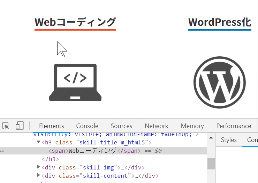Screen dimensions: 258x183
Task: Toggle the device toolbar icon
Action: pyautogui.click(x=20, y=126)
